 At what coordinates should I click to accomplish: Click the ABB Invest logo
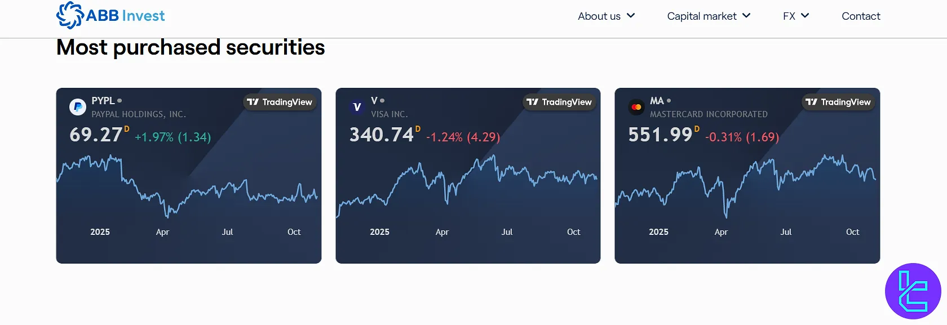[x=110, y=15]
